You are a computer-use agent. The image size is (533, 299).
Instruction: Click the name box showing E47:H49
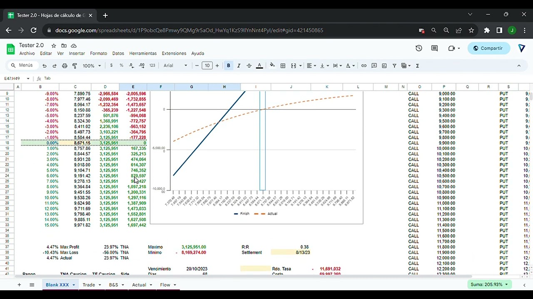tap(17, 78)
